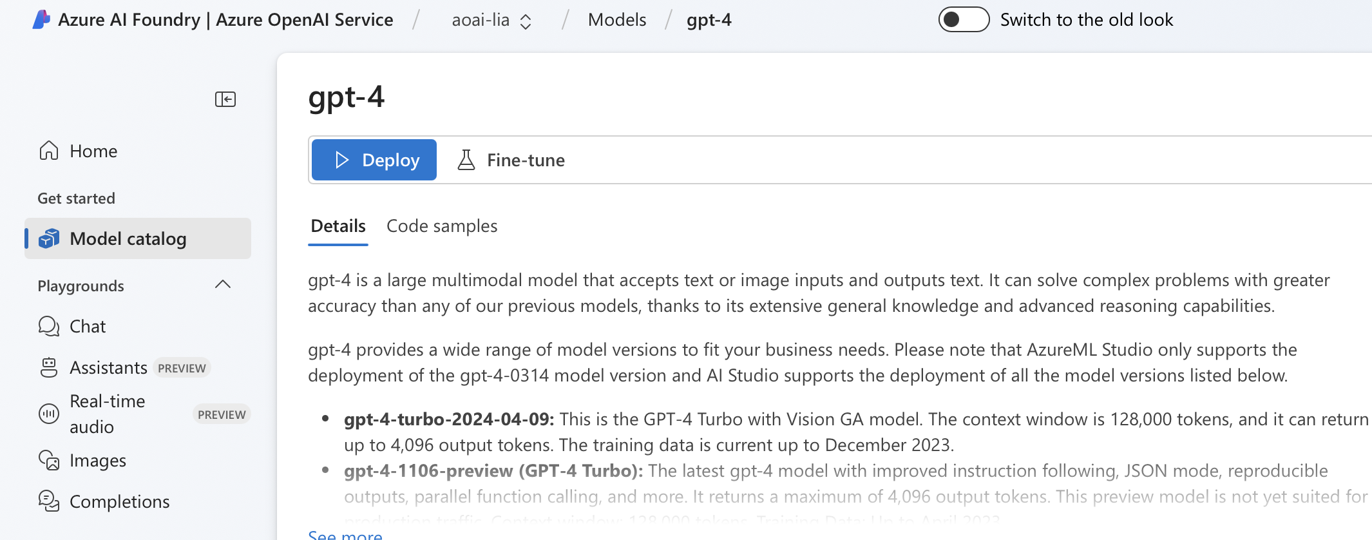Go to Models breadcrumb link
Screen dimensions: 1372x540
click(617, 20)
